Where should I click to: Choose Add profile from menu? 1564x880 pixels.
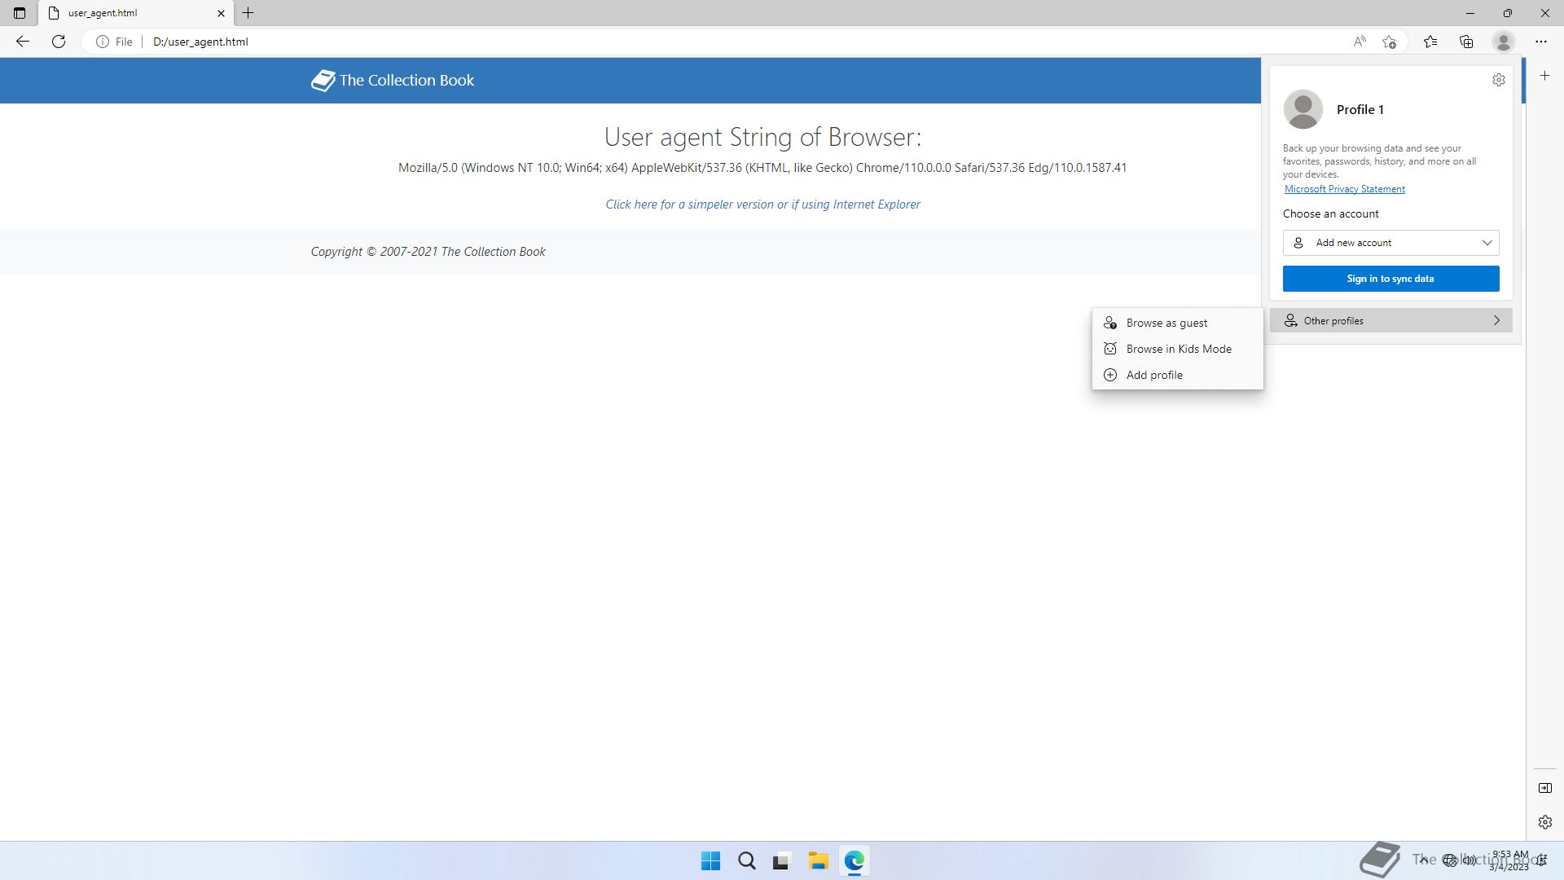[x=1154, y=375]
